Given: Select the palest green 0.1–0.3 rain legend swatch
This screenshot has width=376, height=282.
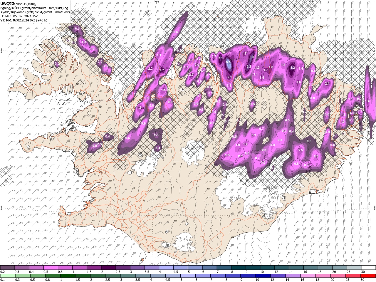Looking at the screenshot, I should [x=7, y=276].
